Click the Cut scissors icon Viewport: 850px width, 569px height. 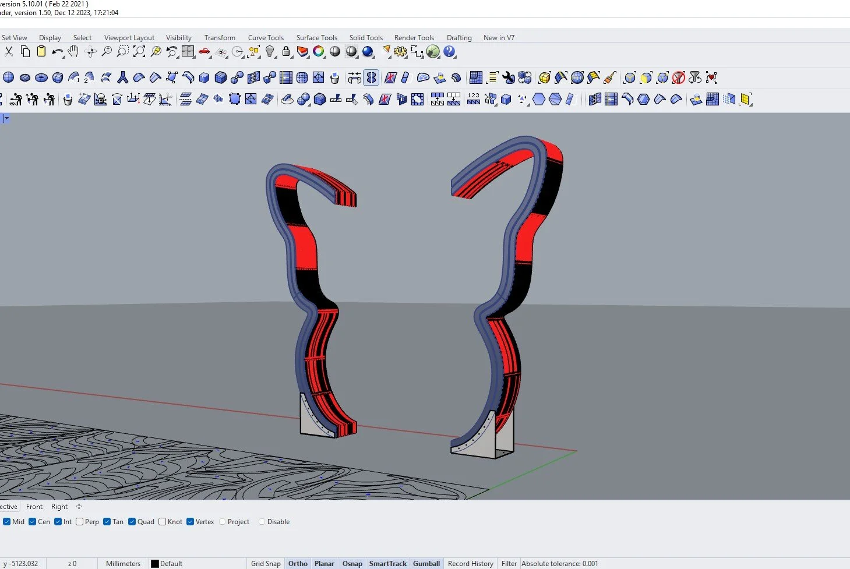(9, 52)
